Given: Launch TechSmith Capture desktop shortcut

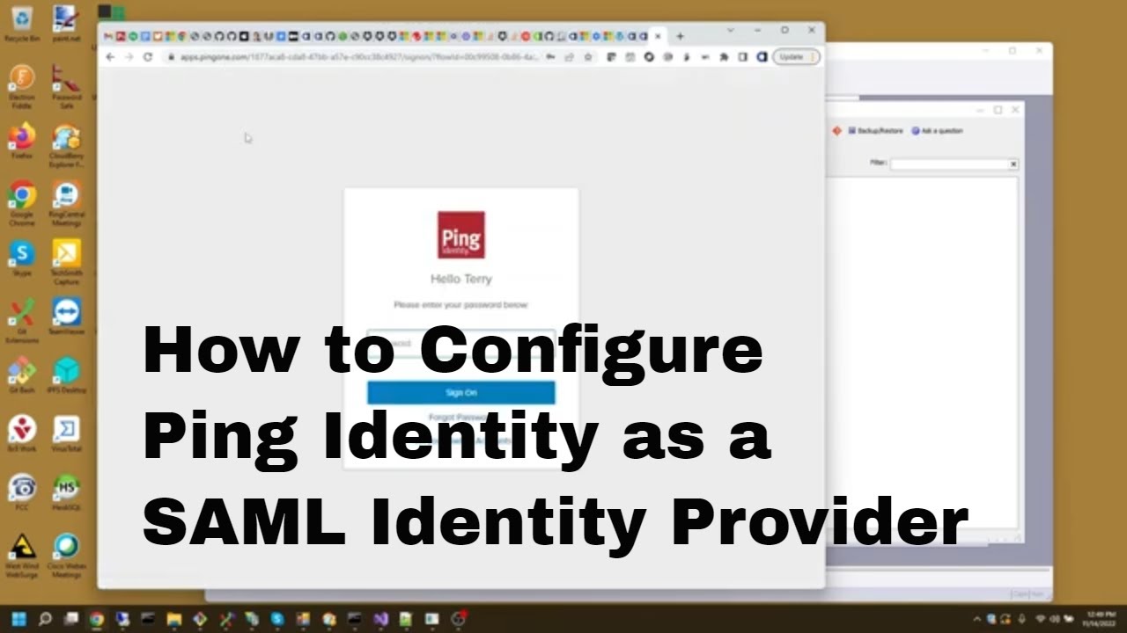Looking at the screenshot, I should (66, 261).
